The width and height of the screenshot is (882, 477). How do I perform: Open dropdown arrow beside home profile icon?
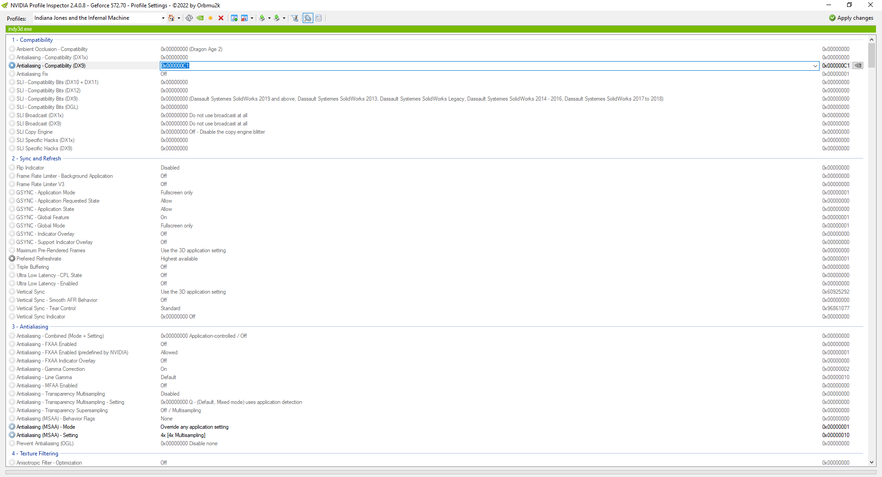pos(179,18)
